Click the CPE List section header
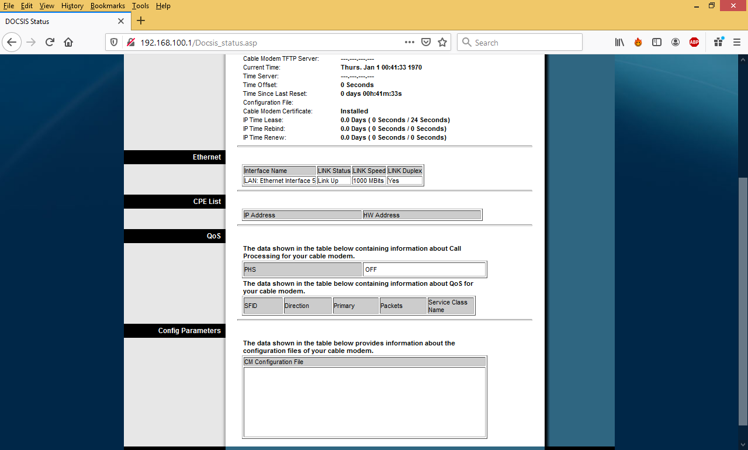 tap(174, 202)
